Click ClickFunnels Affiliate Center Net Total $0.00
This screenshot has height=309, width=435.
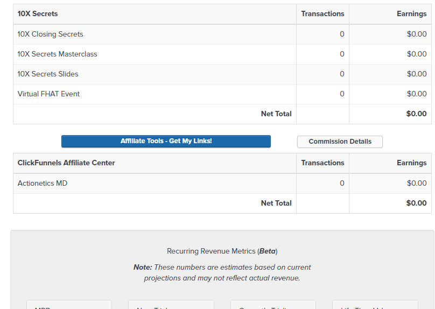pyautogui.click(x=416, y=203)
